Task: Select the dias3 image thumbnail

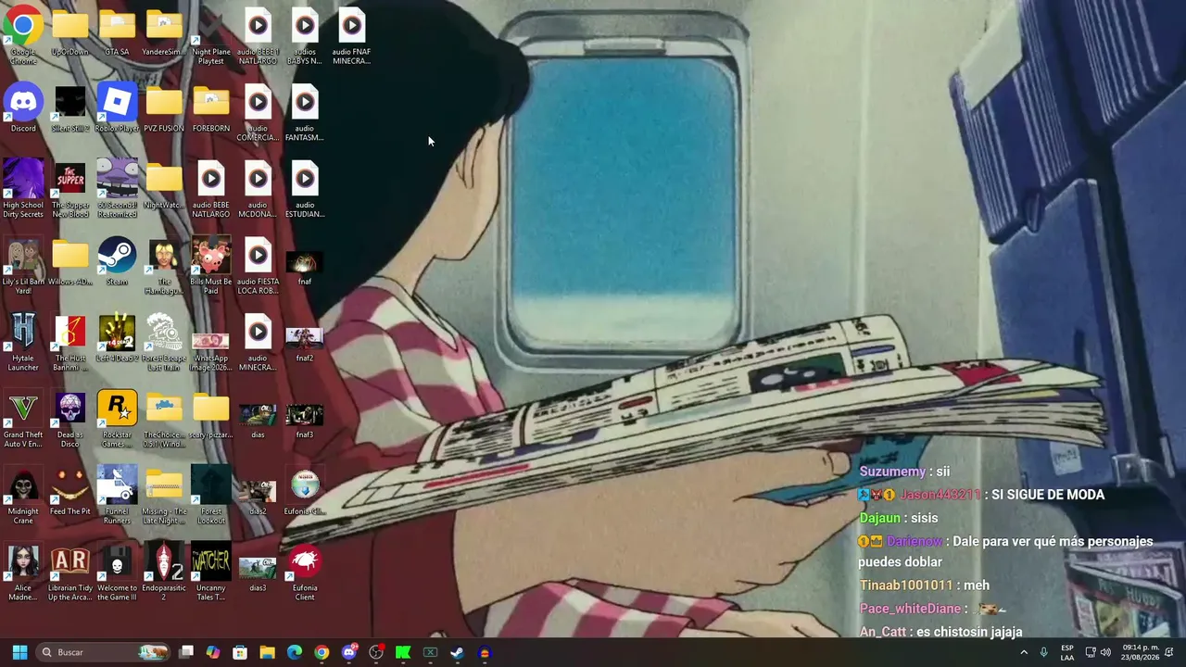Action: coord(258,573)
